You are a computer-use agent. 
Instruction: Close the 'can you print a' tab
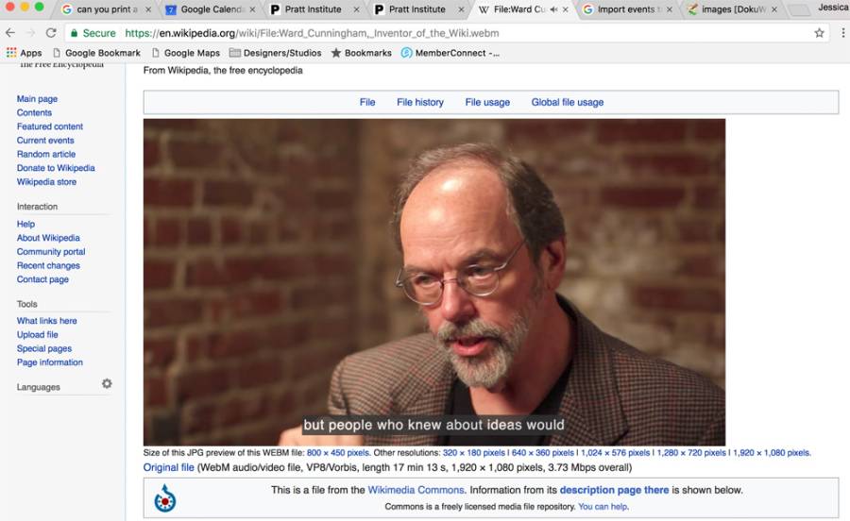point(148,9)
